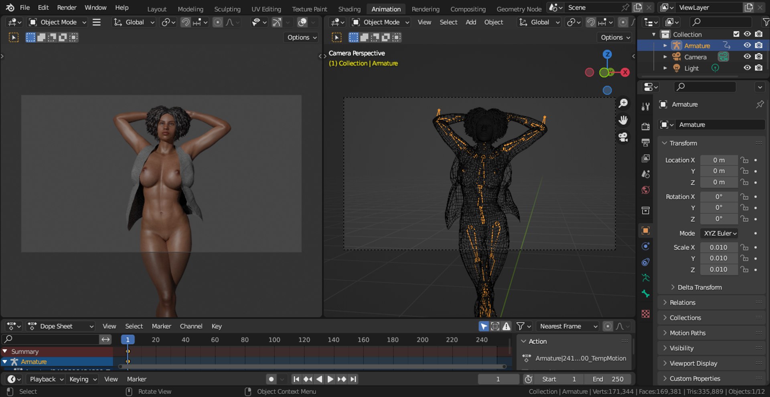Jump to the next keyframe
The height and width of the screenshot is (397, 770).
pyautogui.click(x=342, y=379)
